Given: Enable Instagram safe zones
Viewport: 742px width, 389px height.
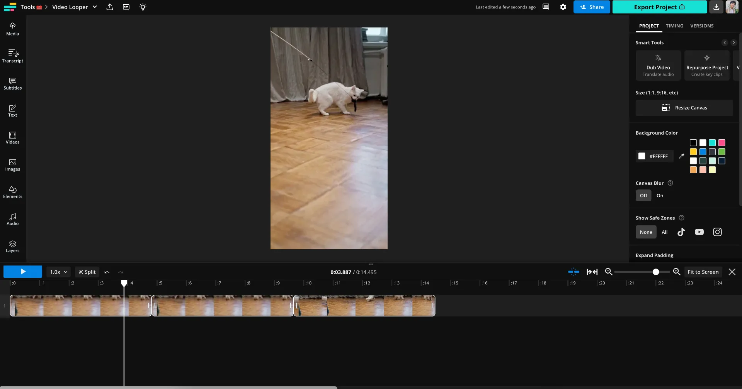Looking at the screenshot, I should 717,232.
